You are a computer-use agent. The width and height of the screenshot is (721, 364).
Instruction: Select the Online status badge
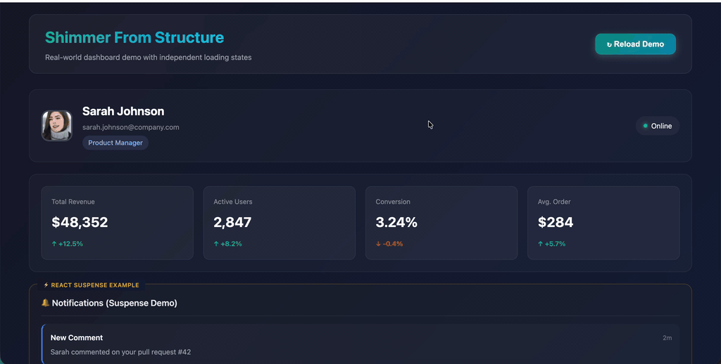pos(657,126)
